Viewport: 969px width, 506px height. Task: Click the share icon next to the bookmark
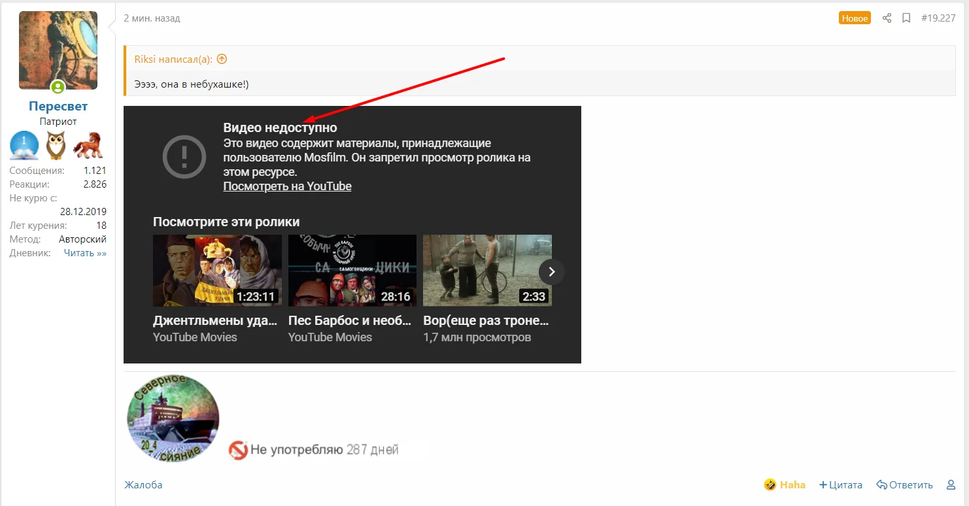[887, 18]
